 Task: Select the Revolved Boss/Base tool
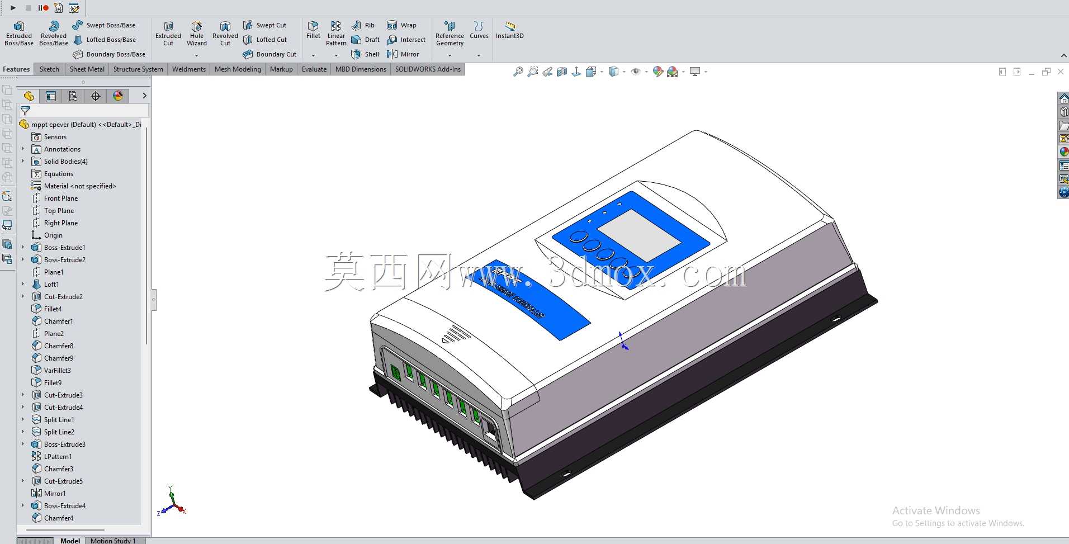click(54, 34)
